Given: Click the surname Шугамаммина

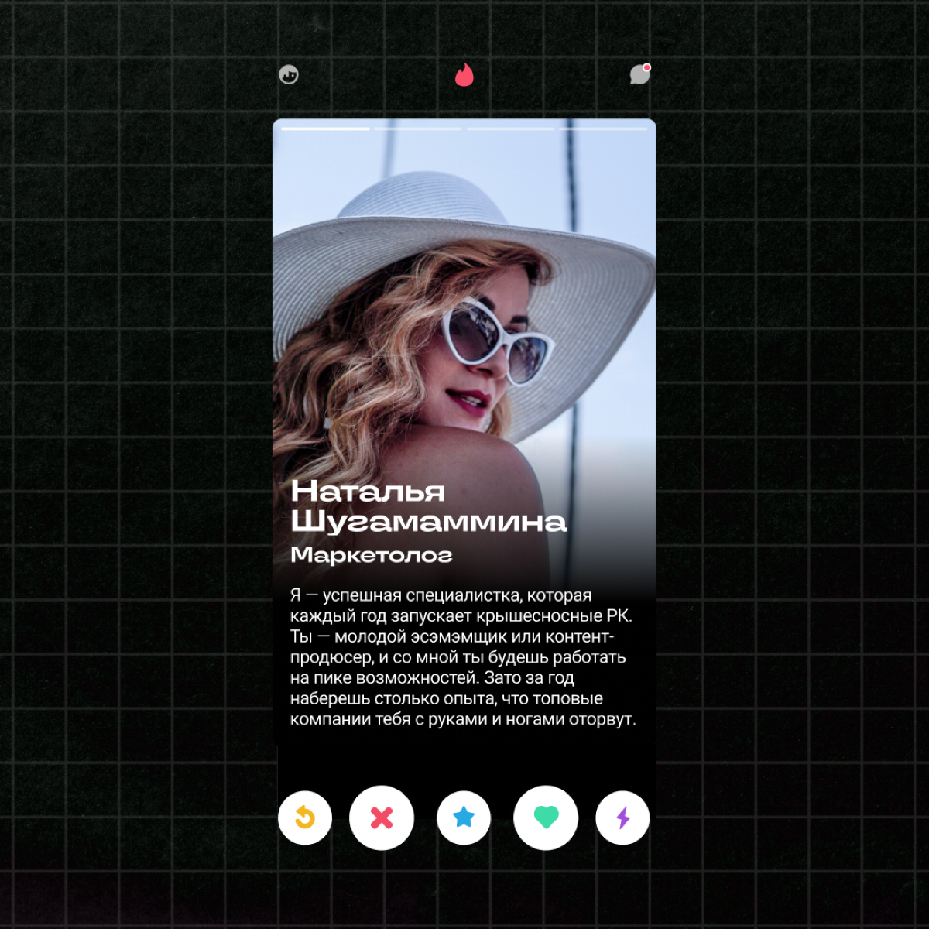Looking at the screenshot, I should [x=428, y=521].
